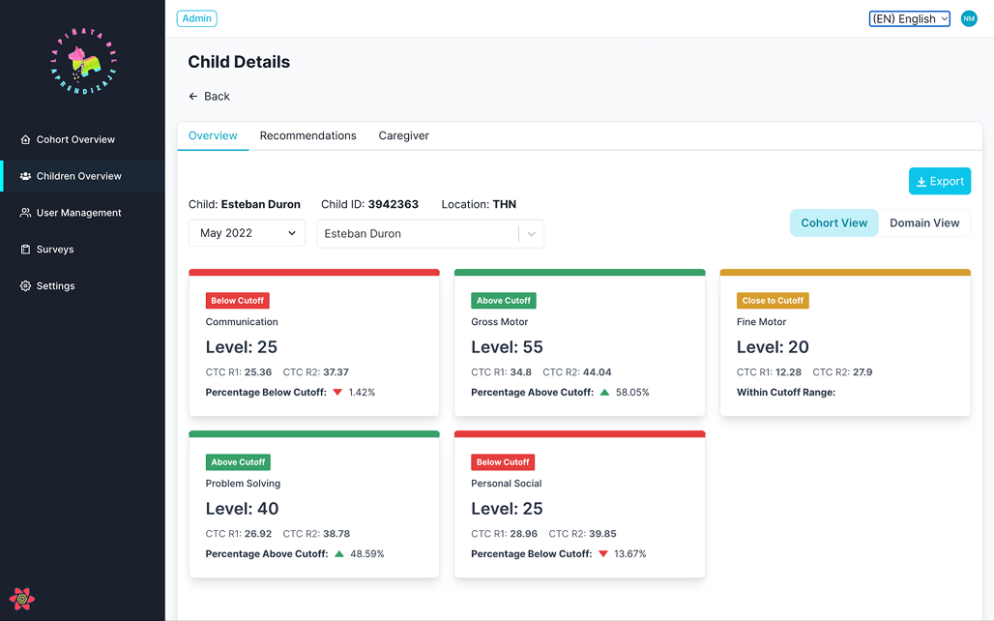
Task: Switch to Domain View
Action: click(x=924, y=223)
